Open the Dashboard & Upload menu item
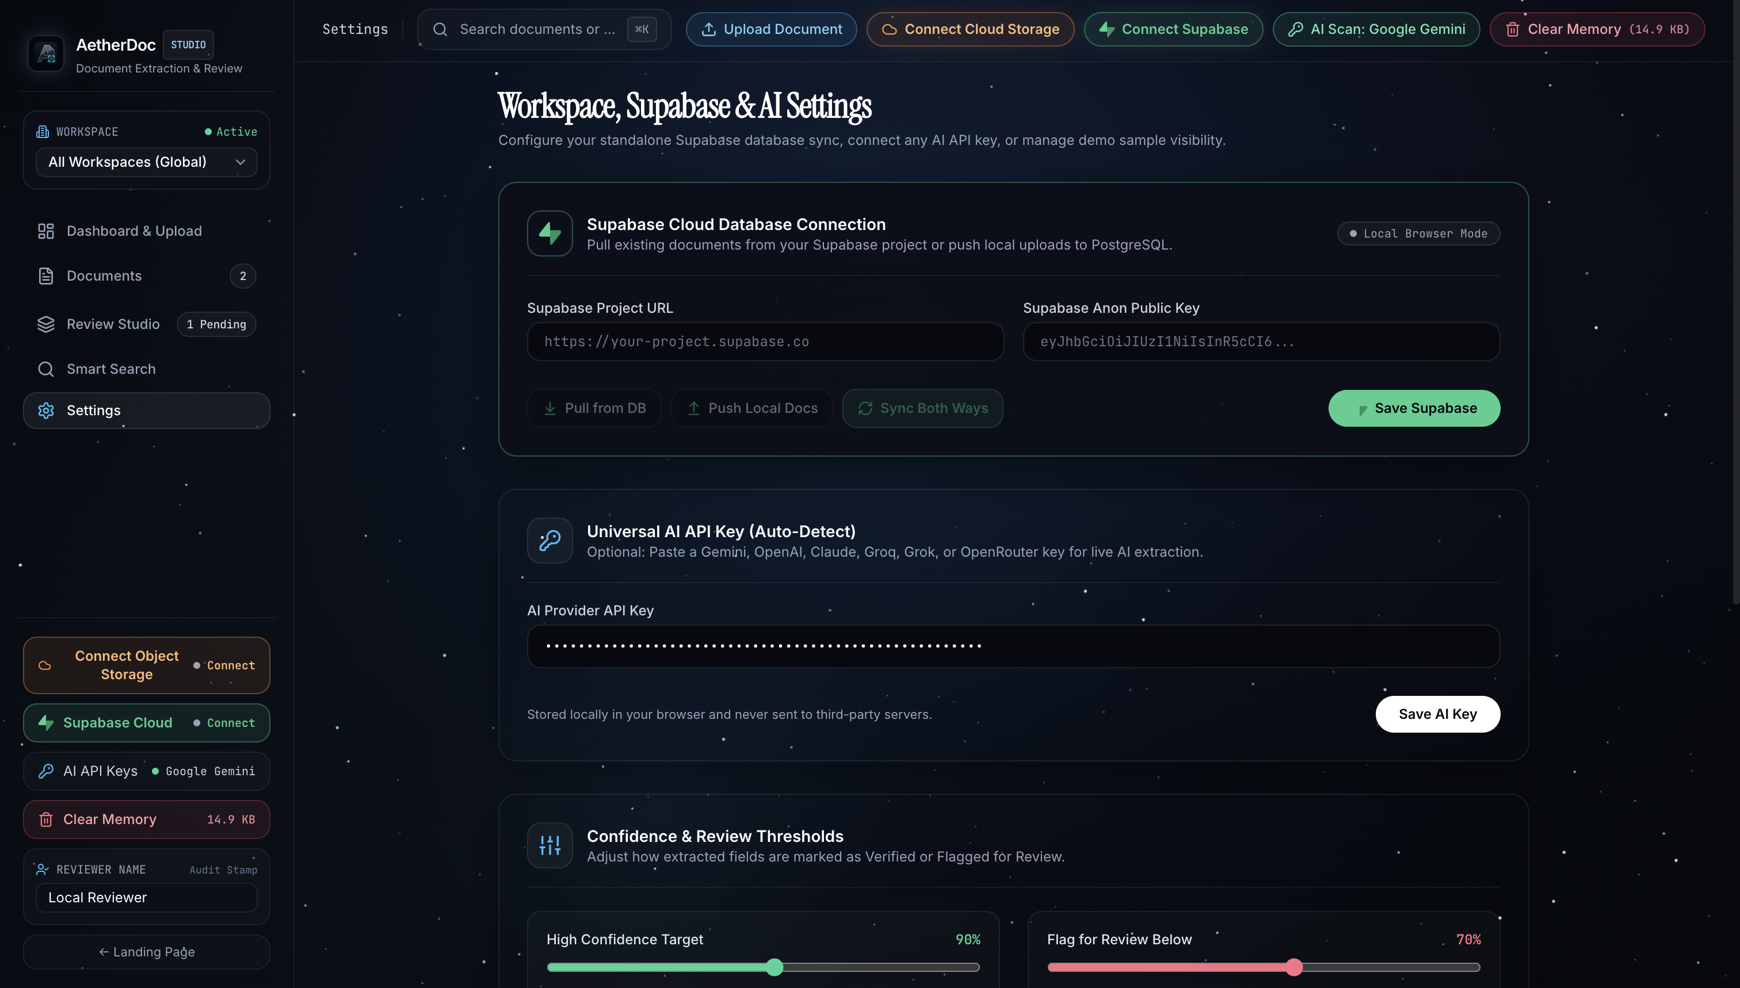 point(147,231)
